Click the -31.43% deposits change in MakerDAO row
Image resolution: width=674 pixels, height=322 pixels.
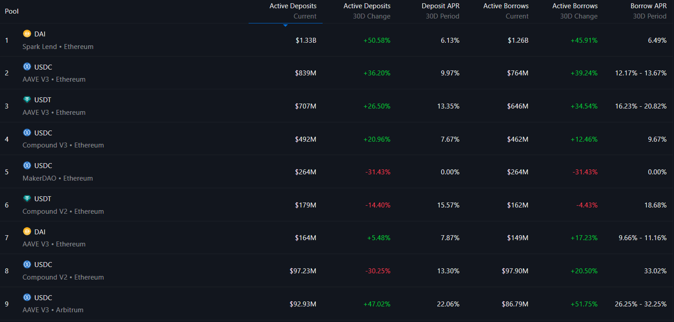(378, 172)
